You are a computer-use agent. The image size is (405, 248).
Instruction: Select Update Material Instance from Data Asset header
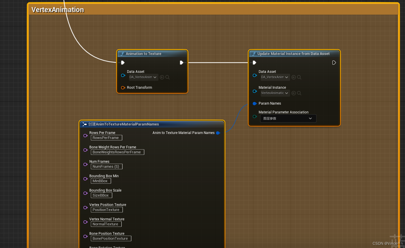pos(294,54)
